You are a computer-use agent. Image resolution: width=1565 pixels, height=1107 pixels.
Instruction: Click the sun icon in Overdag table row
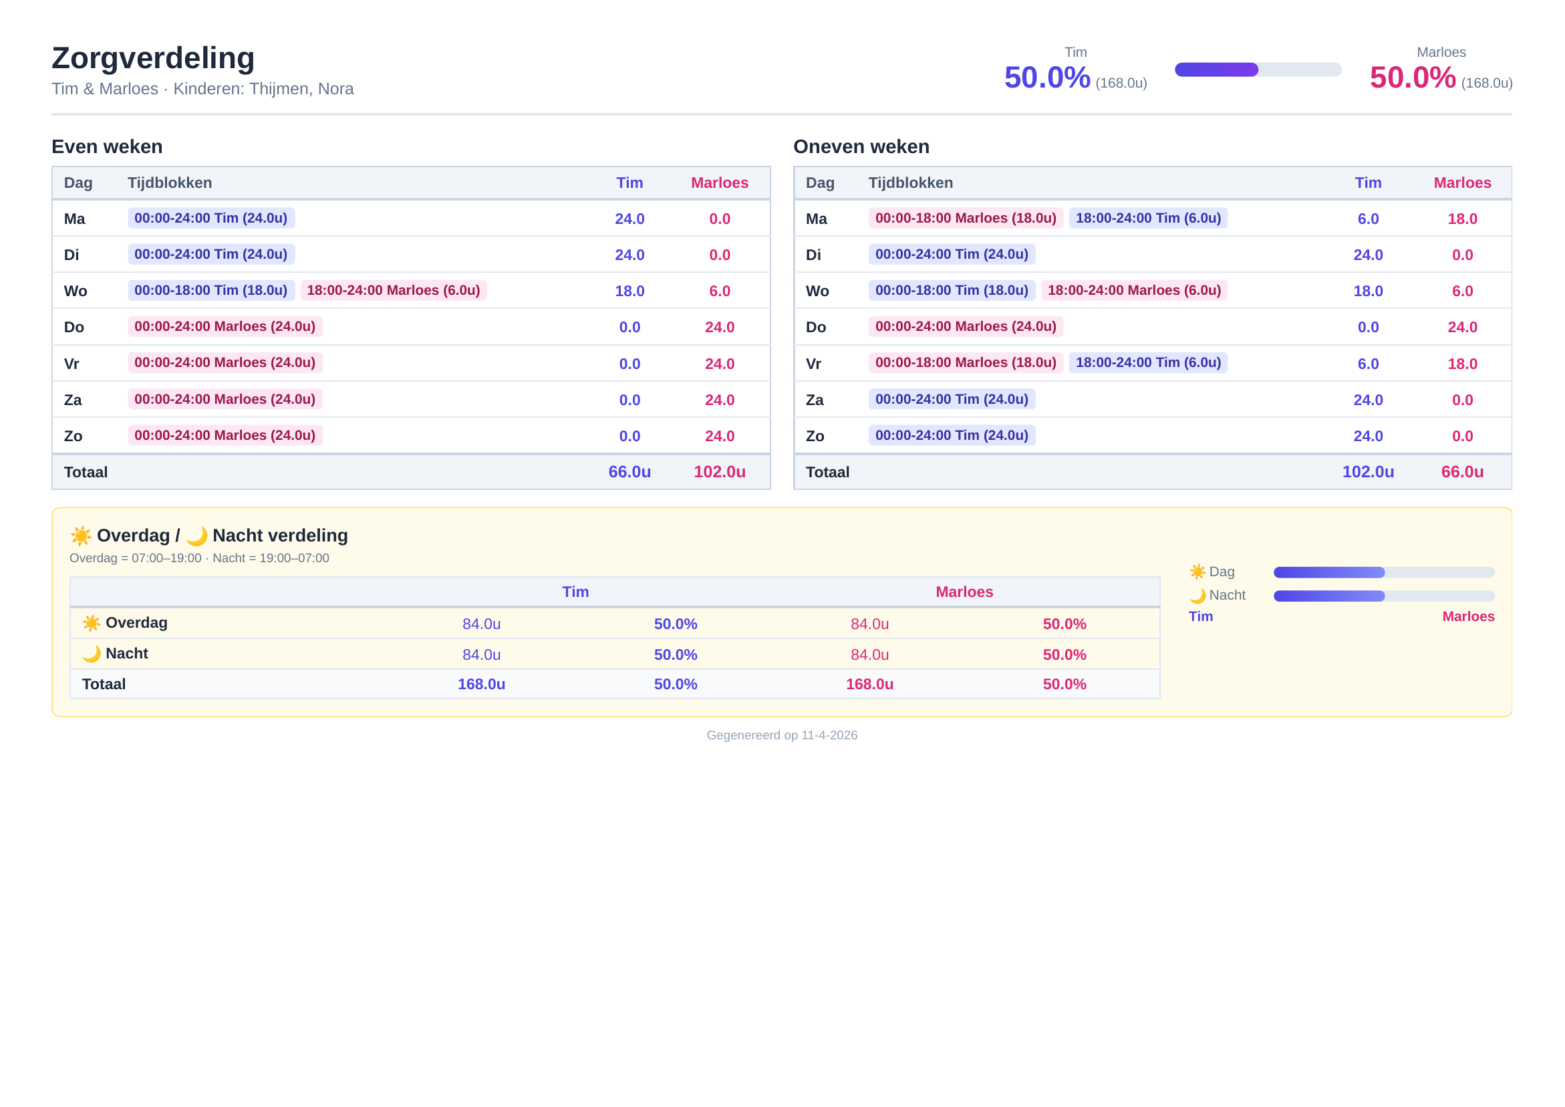(x=92, y=623)
